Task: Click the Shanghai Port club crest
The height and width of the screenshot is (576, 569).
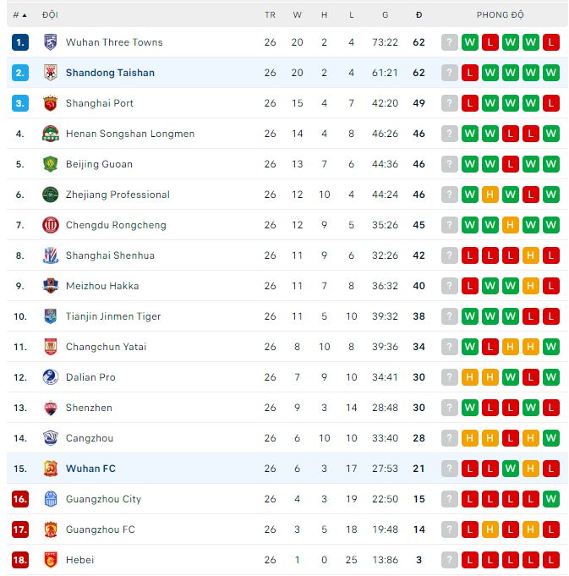Action: (50, 103)
